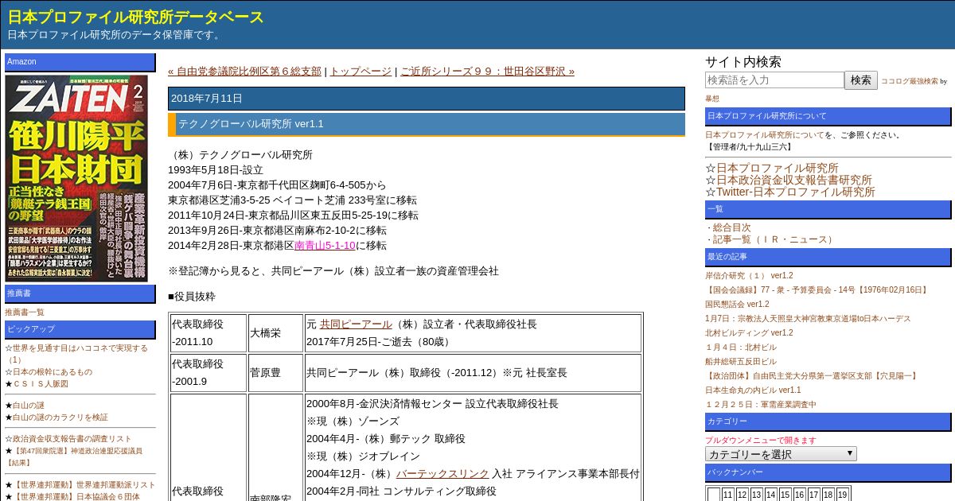Screen dimensions: 955x501
Task: Click back number cell 19
Action: 842,495
